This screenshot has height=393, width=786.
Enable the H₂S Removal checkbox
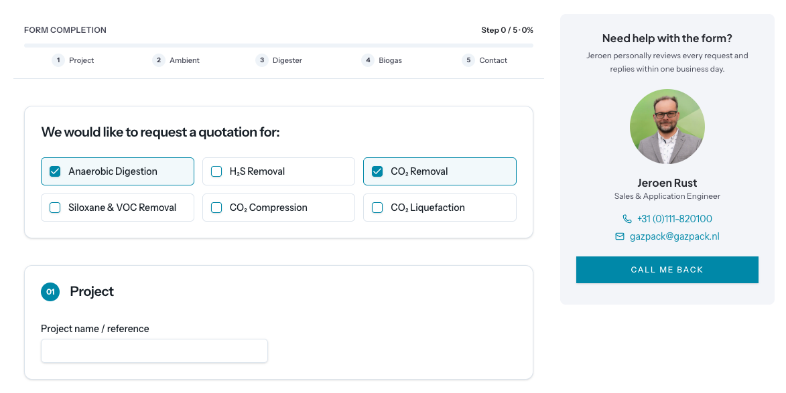click(x=216, y=171)
